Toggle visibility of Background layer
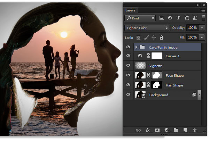This screenshot has height=141, width=209. pyautogui.click(x=128, y=94)
